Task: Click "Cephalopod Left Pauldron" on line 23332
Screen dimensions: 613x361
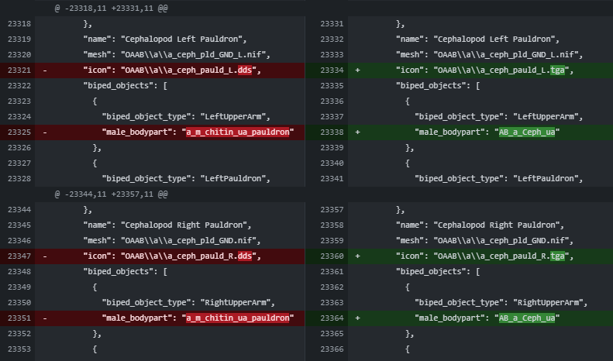Action: pyautogui.click(x=494, y=39)
